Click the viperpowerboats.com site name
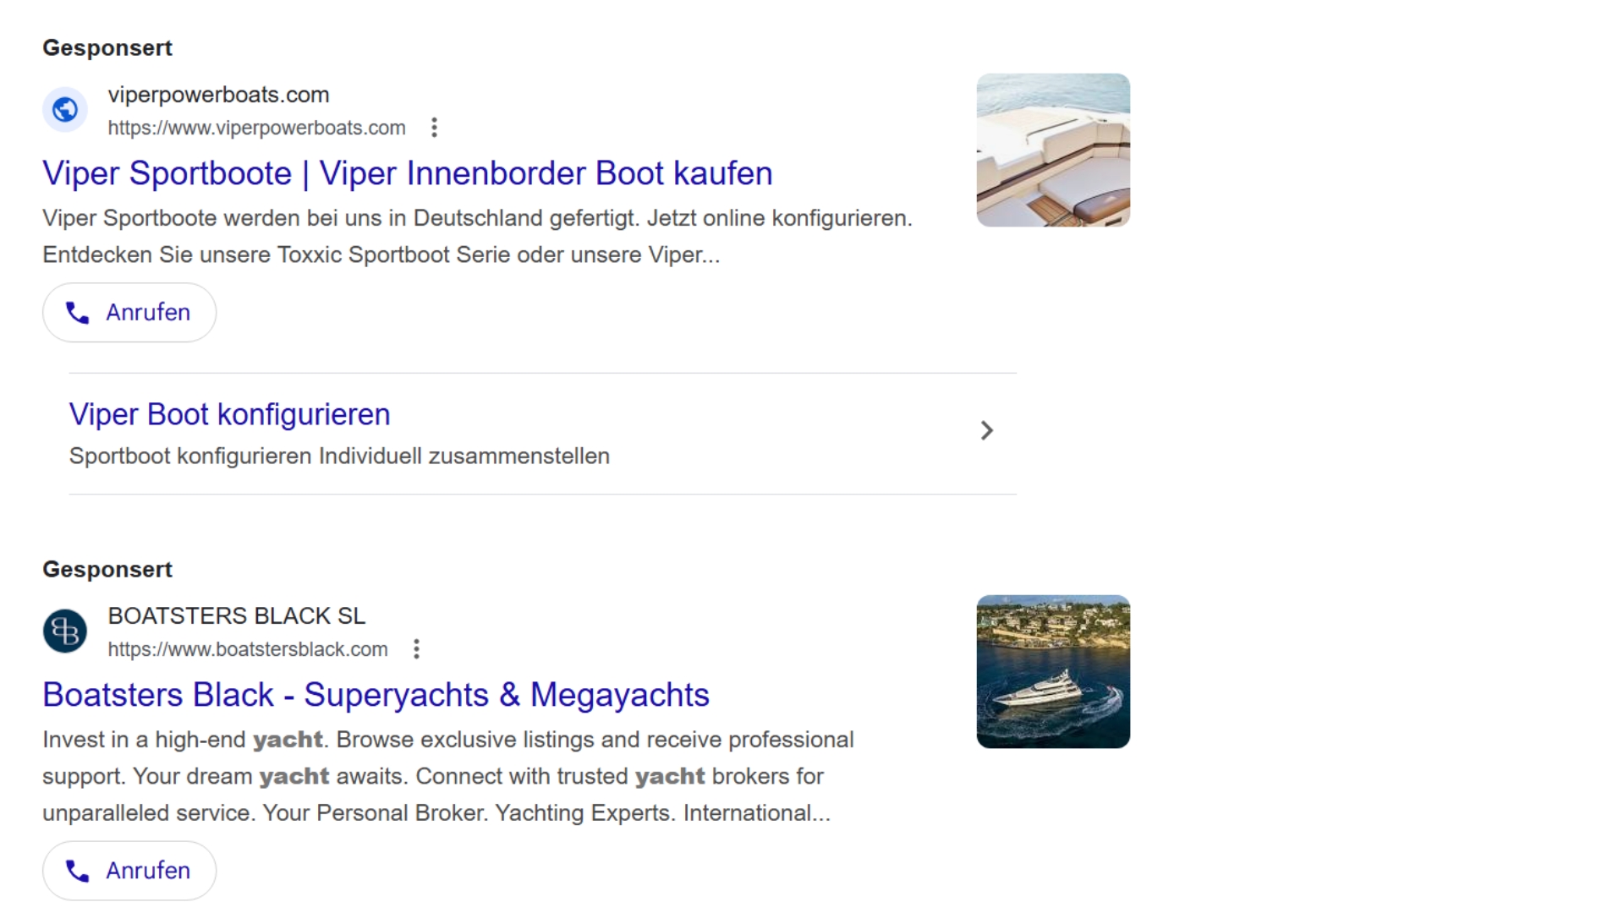Screen dimensions: 1624x913 click(218, 95)
